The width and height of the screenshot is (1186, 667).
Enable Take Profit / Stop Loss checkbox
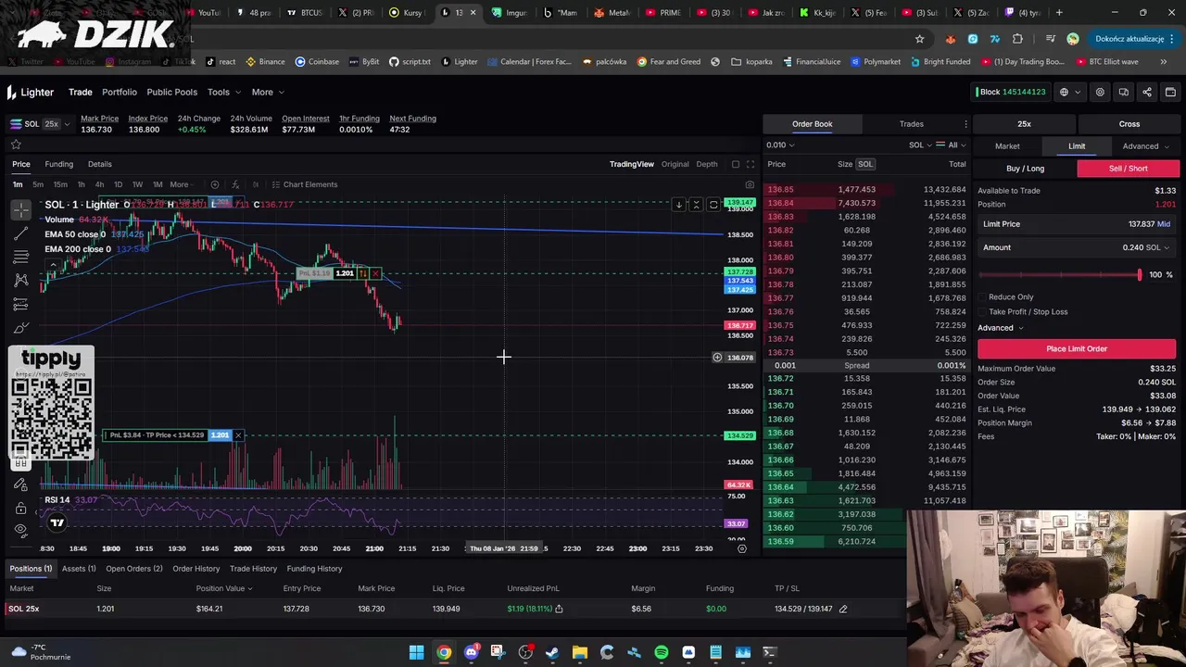(982, 312)
